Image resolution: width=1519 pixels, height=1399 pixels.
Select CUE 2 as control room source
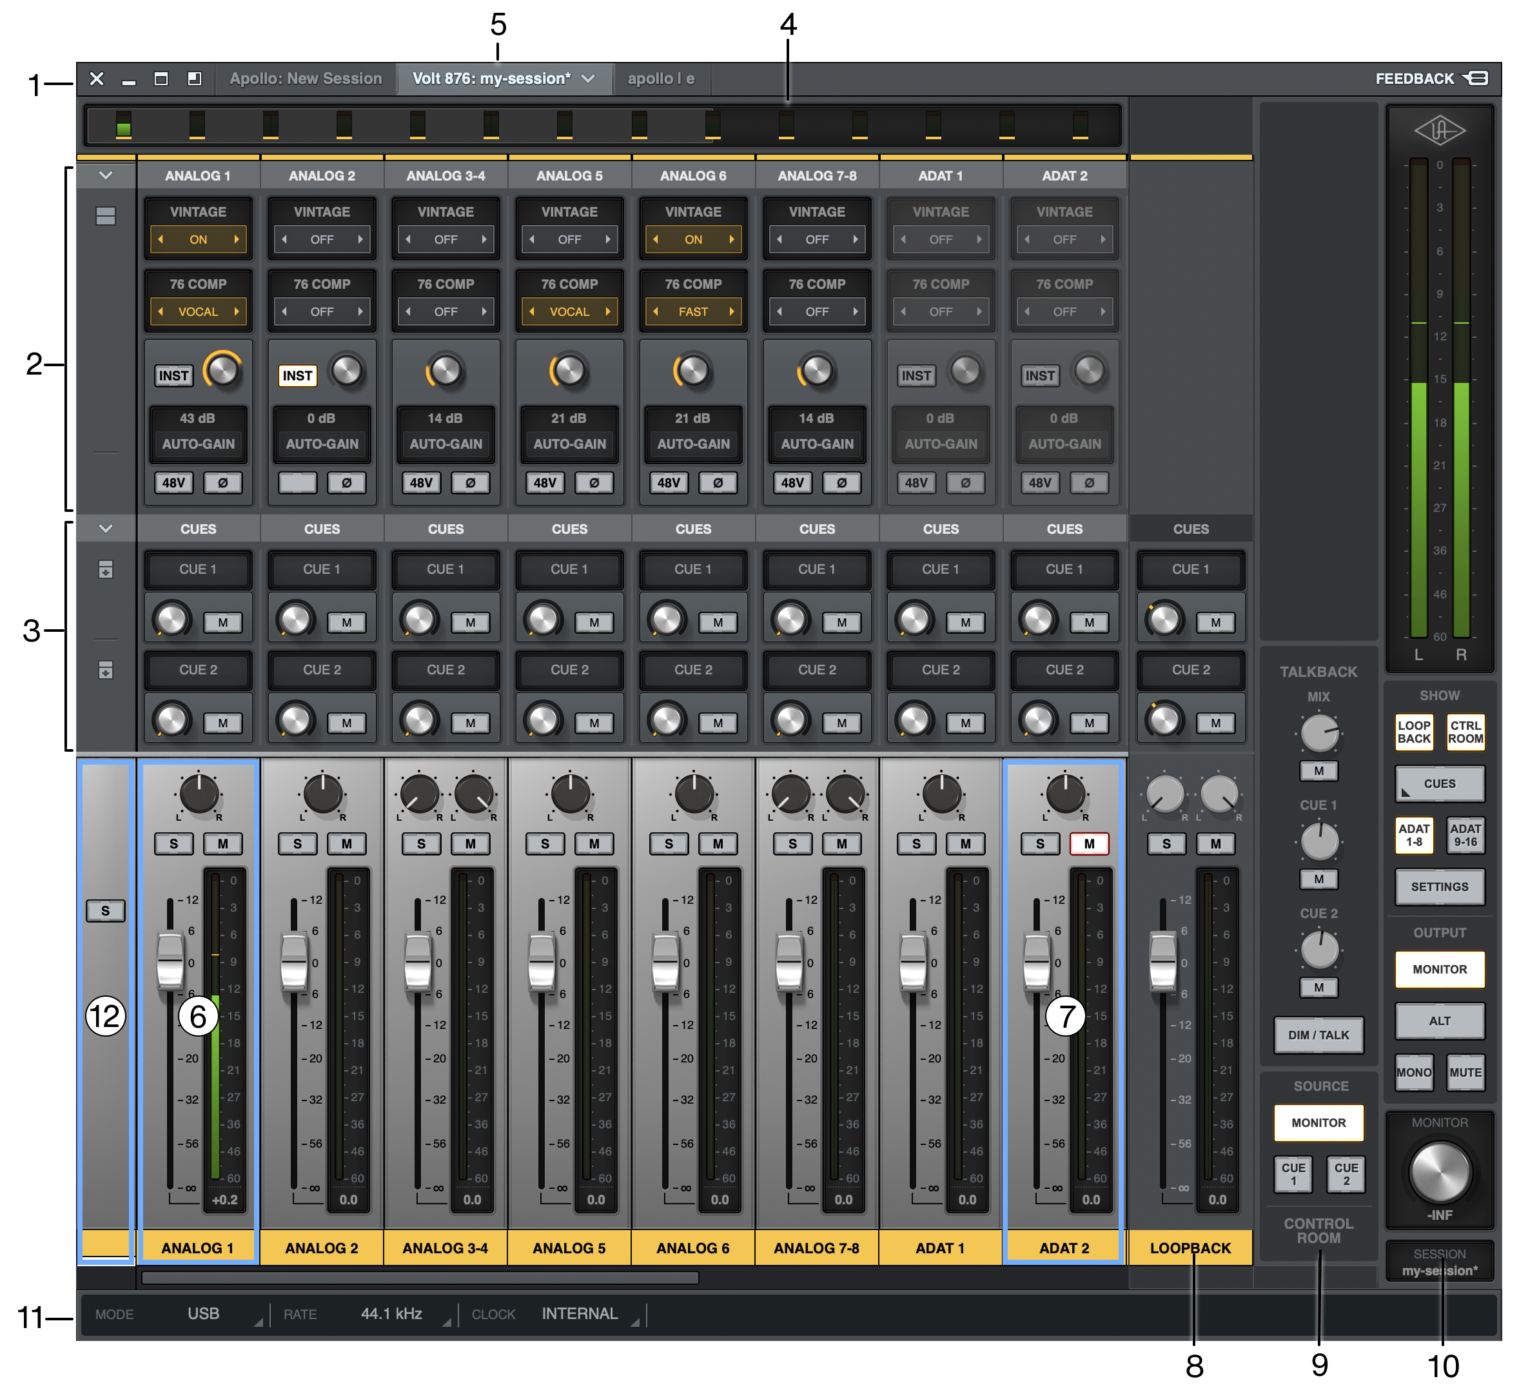(1346, 1174)
